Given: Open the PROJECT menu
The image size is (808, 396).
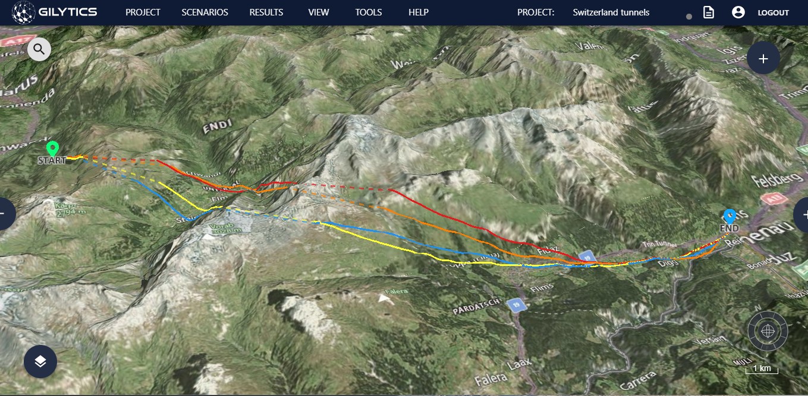Looking at the screenshot, I should (143, 12).
